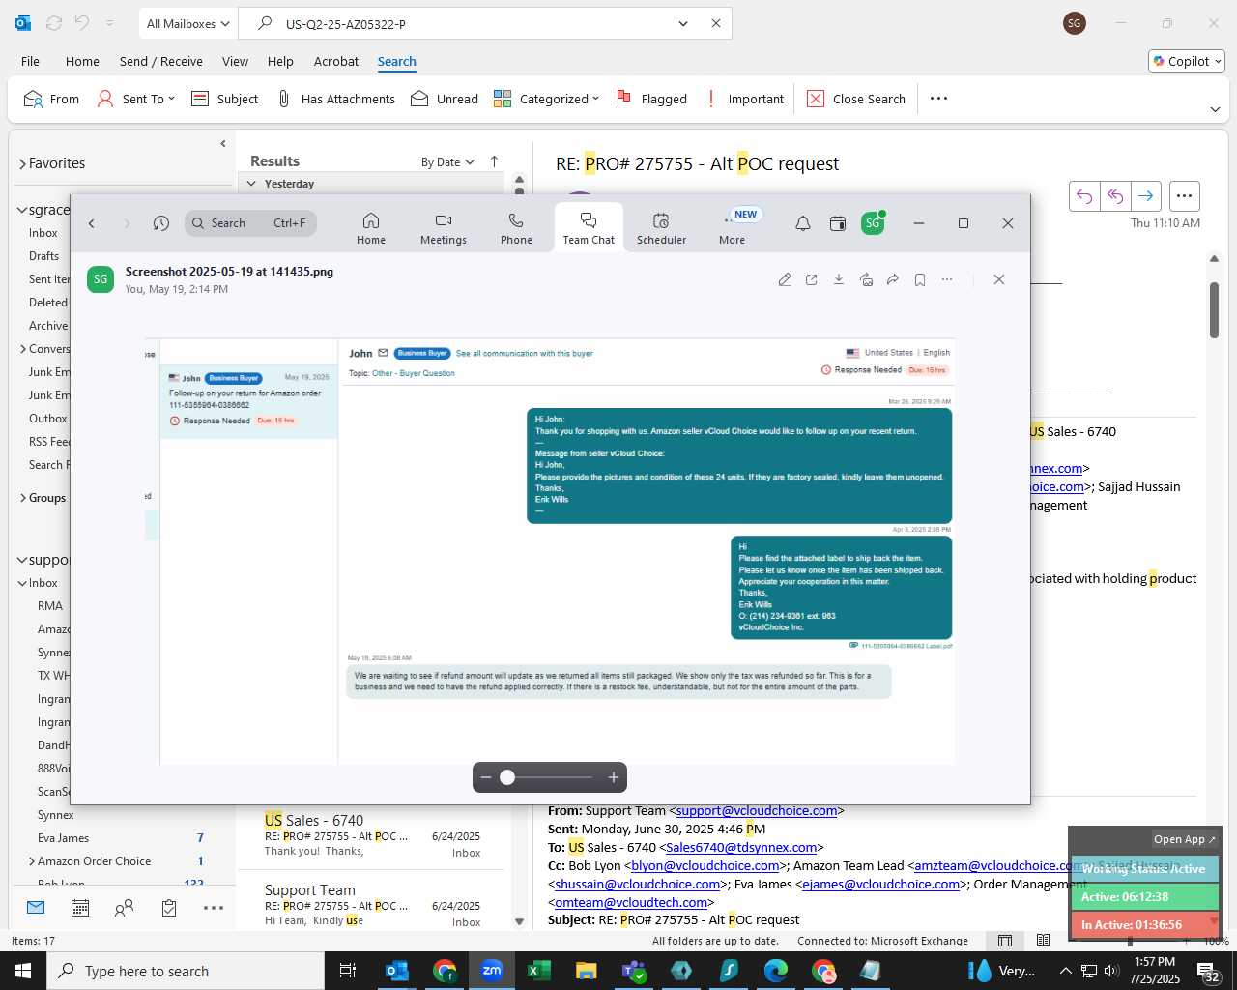Open Eva James folder
1237x990 pixels.
point(63,838)
